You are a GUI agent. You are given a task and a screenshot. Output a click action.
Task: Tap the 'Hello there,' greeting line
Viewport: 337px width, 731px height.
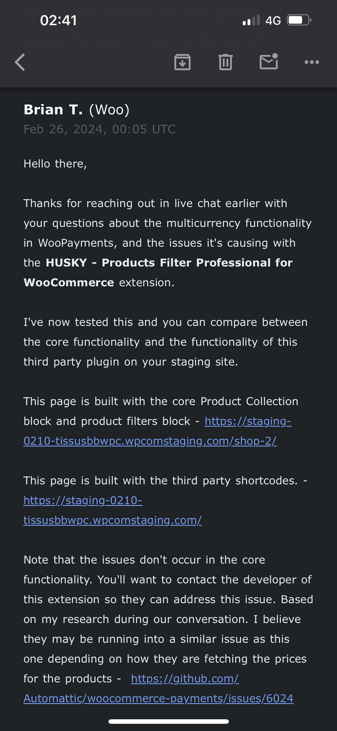tap(55, 164)
